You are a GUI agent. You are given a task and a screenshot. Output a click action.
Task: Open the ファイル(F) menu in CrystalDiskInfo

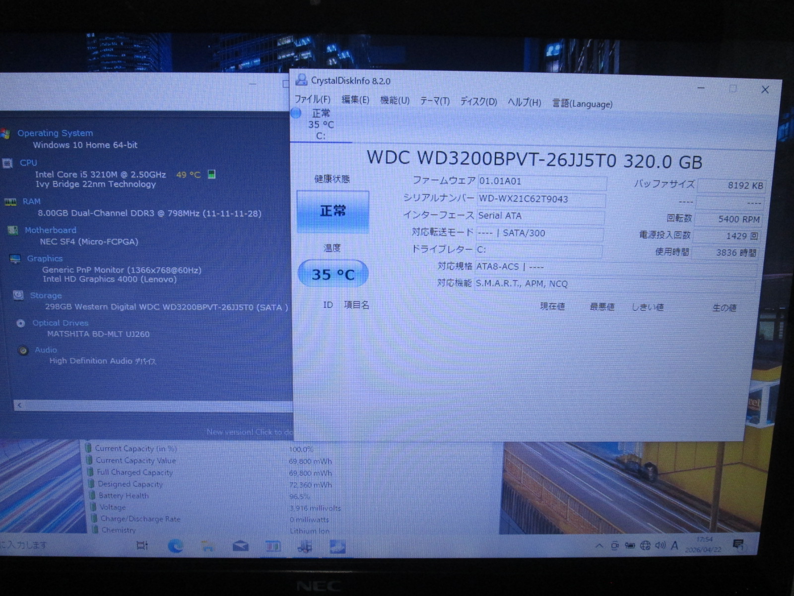(312, 99)
